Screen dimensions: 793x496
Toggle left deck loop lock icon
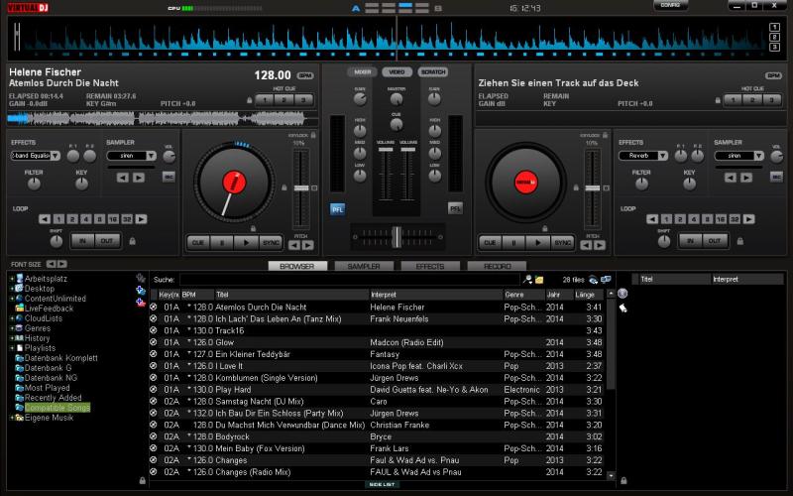(x=132, y=241)
